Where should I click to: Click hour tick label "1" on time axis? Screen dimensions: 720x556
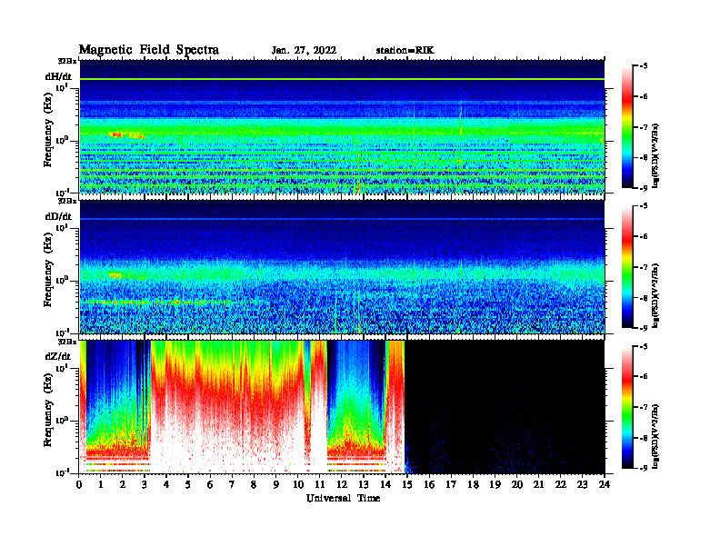tap(101, 485)
